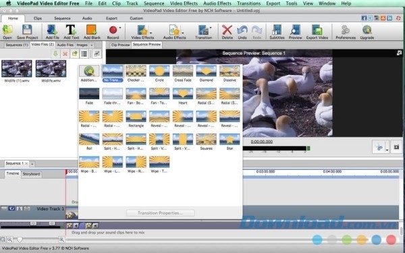The height and width of the screenshot is (253, 405).
Task: Open the Record dropdown arrow
Action: [120, 27]
